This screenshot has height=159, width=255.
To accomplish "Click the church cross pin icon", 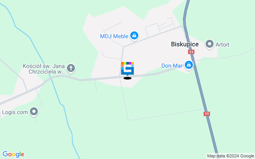I will [71, 68].
